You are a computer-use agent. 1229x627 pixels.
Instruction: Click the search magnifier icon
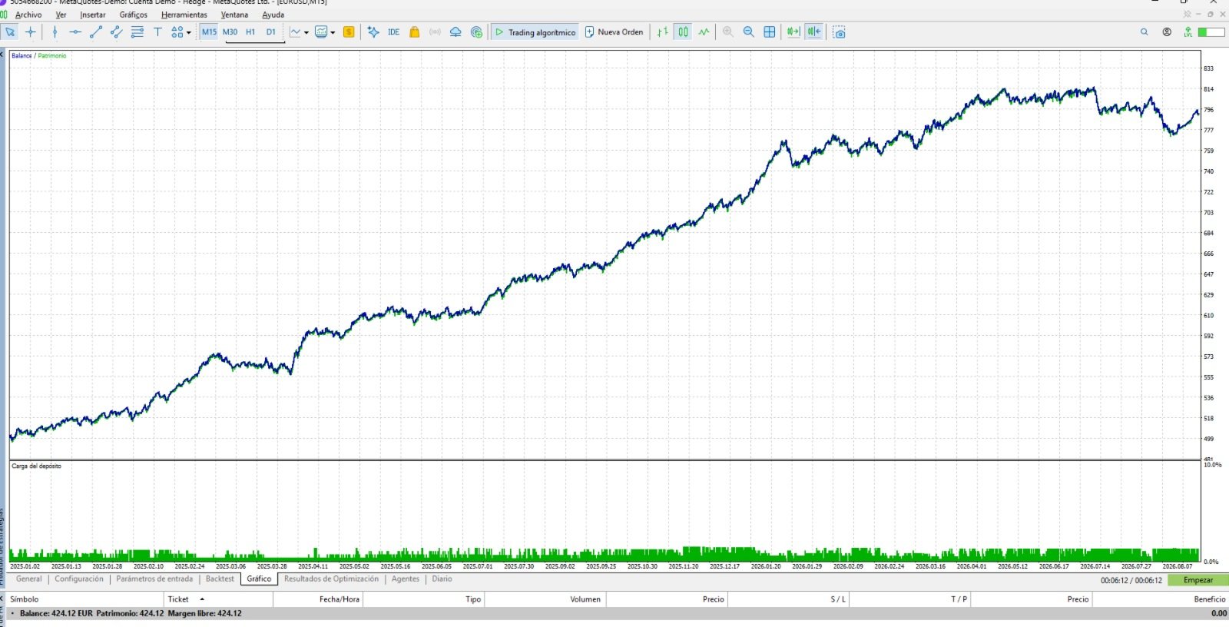pyautogui.click(x=1145, y=32)
